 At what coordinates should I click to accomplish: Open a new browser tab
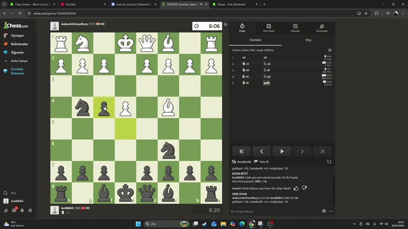point(264,4)
